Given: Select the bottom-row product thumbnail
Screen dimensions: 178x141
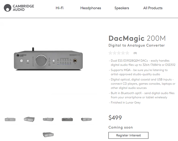Looking at the screenshot, I should [48, 135].
